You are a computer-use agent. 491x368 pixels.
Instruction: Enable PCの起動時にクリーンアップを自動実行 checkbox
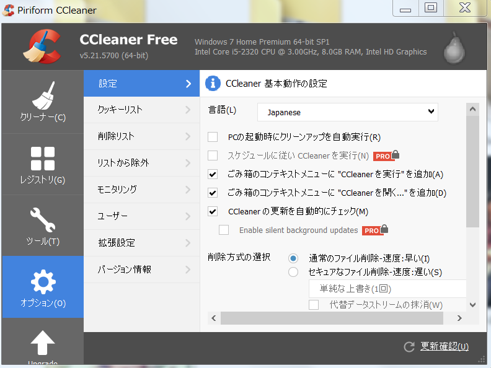(x=213, y=137)
